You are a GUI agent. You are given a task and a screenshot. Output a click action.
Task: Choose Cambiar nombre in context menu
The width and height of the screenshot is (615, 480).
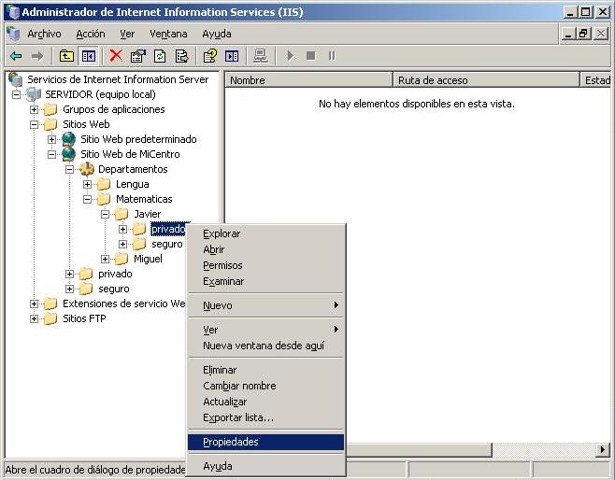pos(239,386)
